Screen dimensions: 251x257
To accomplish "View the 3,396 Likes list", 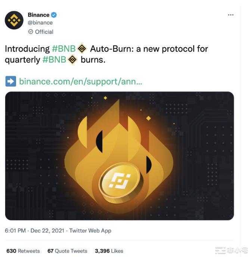I will point(109,251).
